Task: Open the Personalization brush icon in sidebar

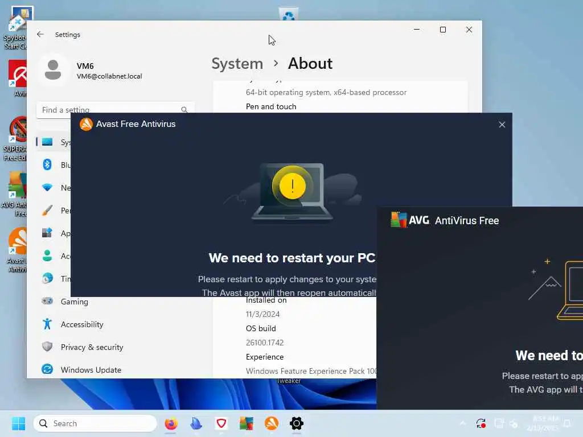Action: 47,211
